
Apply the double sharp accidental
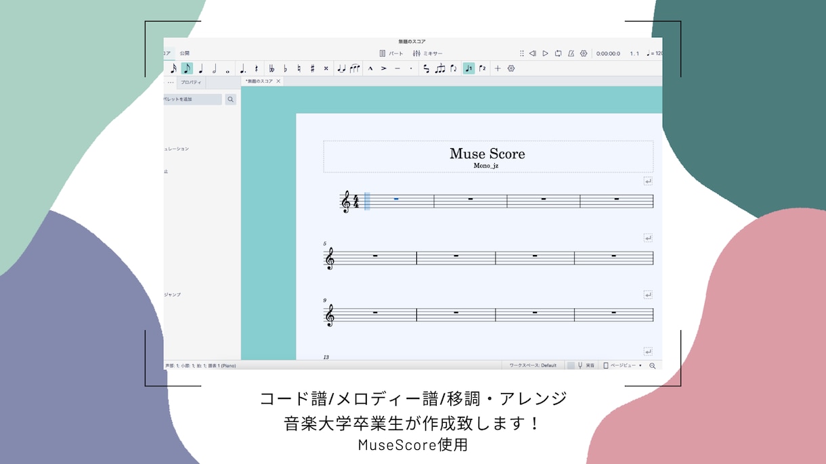pos(326,68)
